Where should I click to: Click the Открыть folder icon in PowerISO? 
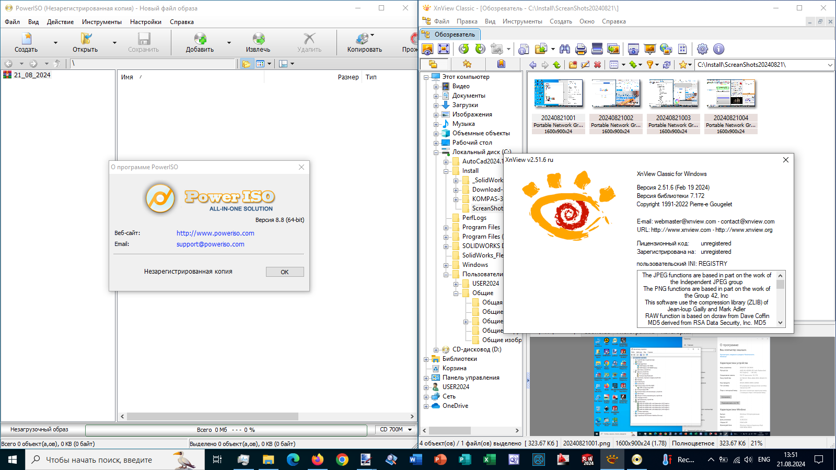86,39
